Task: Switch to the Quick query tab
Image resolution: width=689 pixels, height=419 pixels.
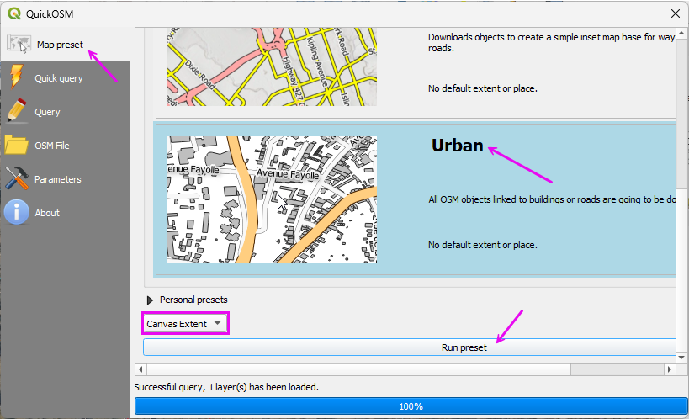Action: (58, 78)
